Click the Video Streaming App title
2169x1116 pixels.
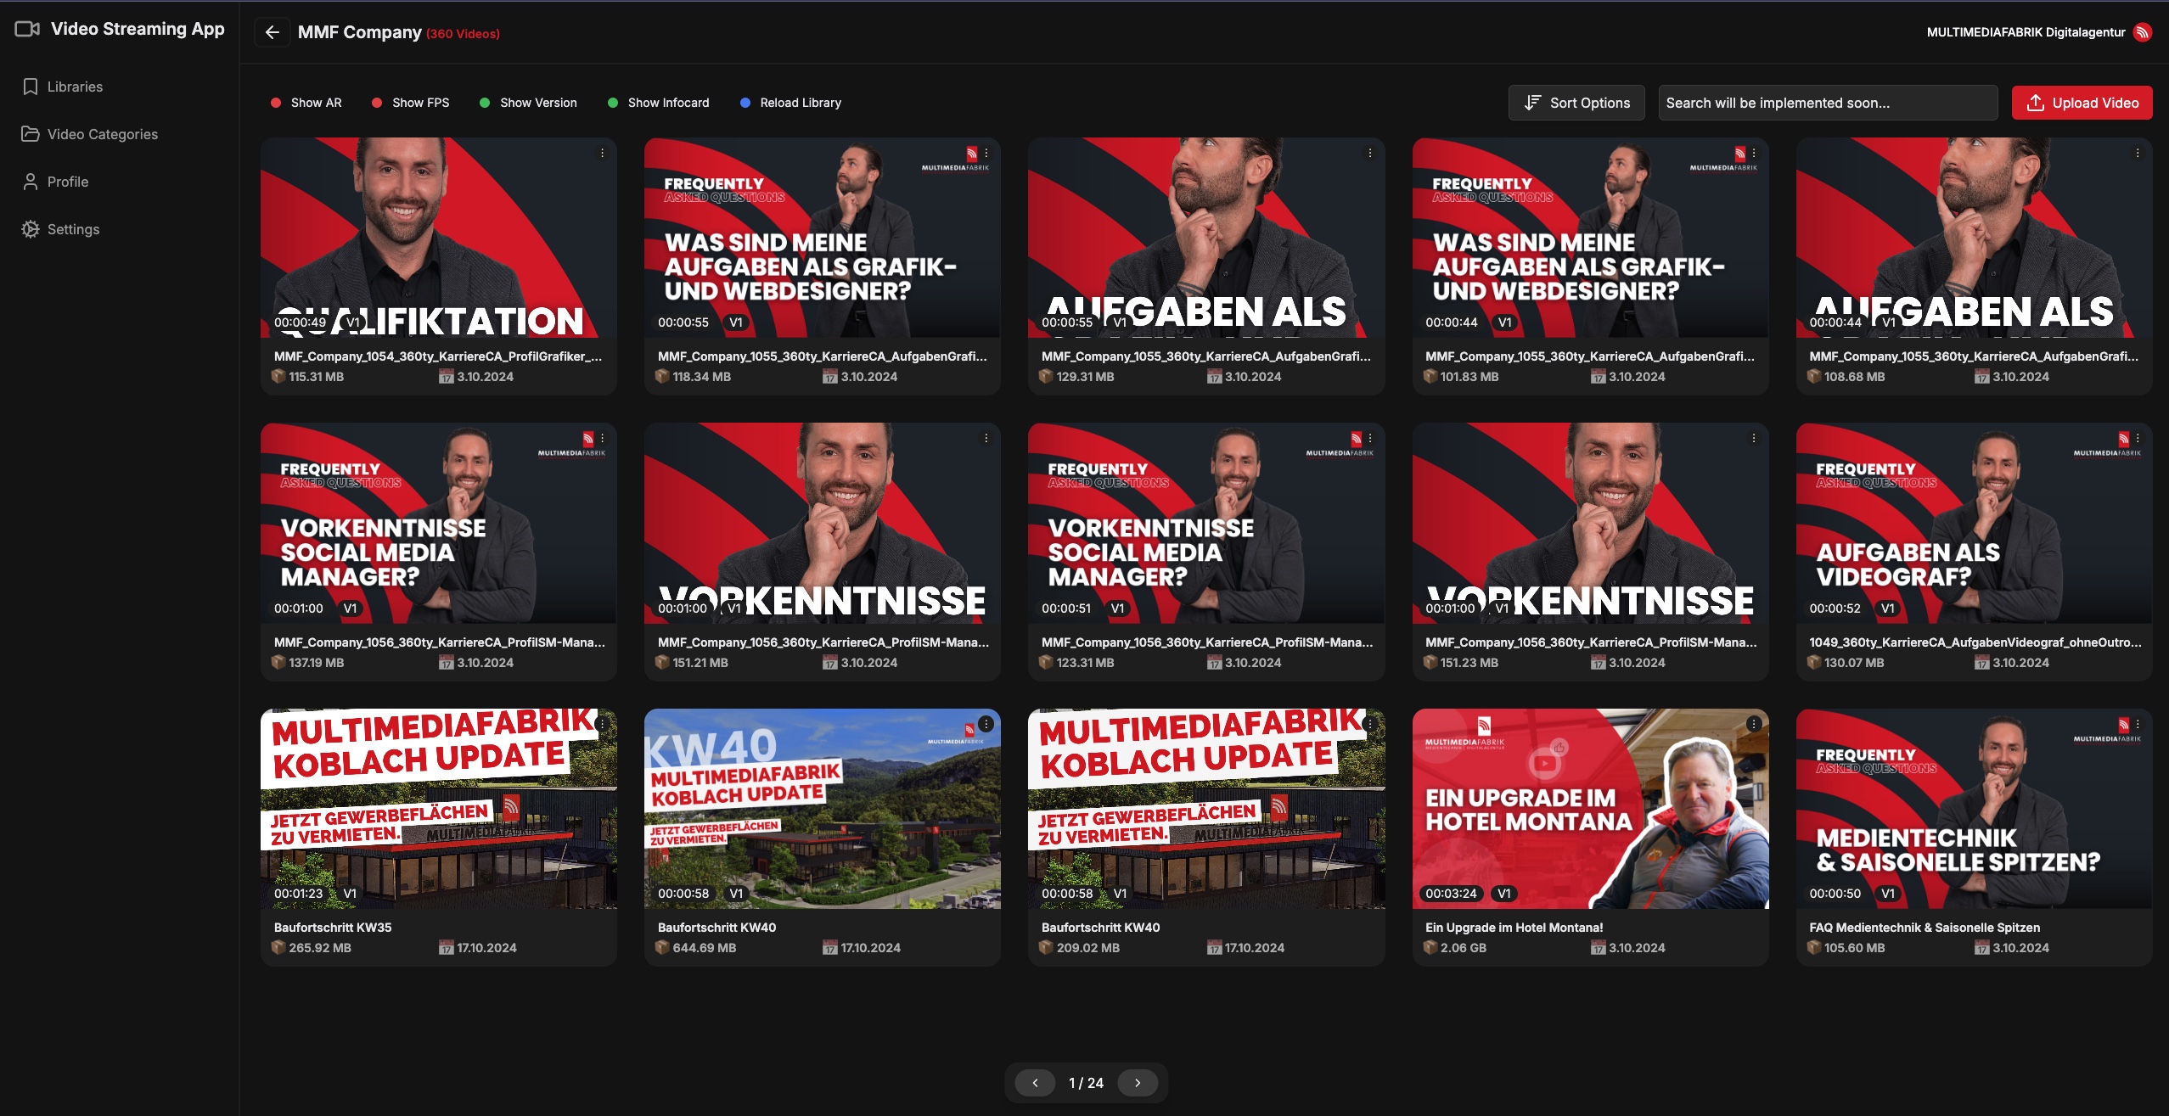click(x=138, y=29)
